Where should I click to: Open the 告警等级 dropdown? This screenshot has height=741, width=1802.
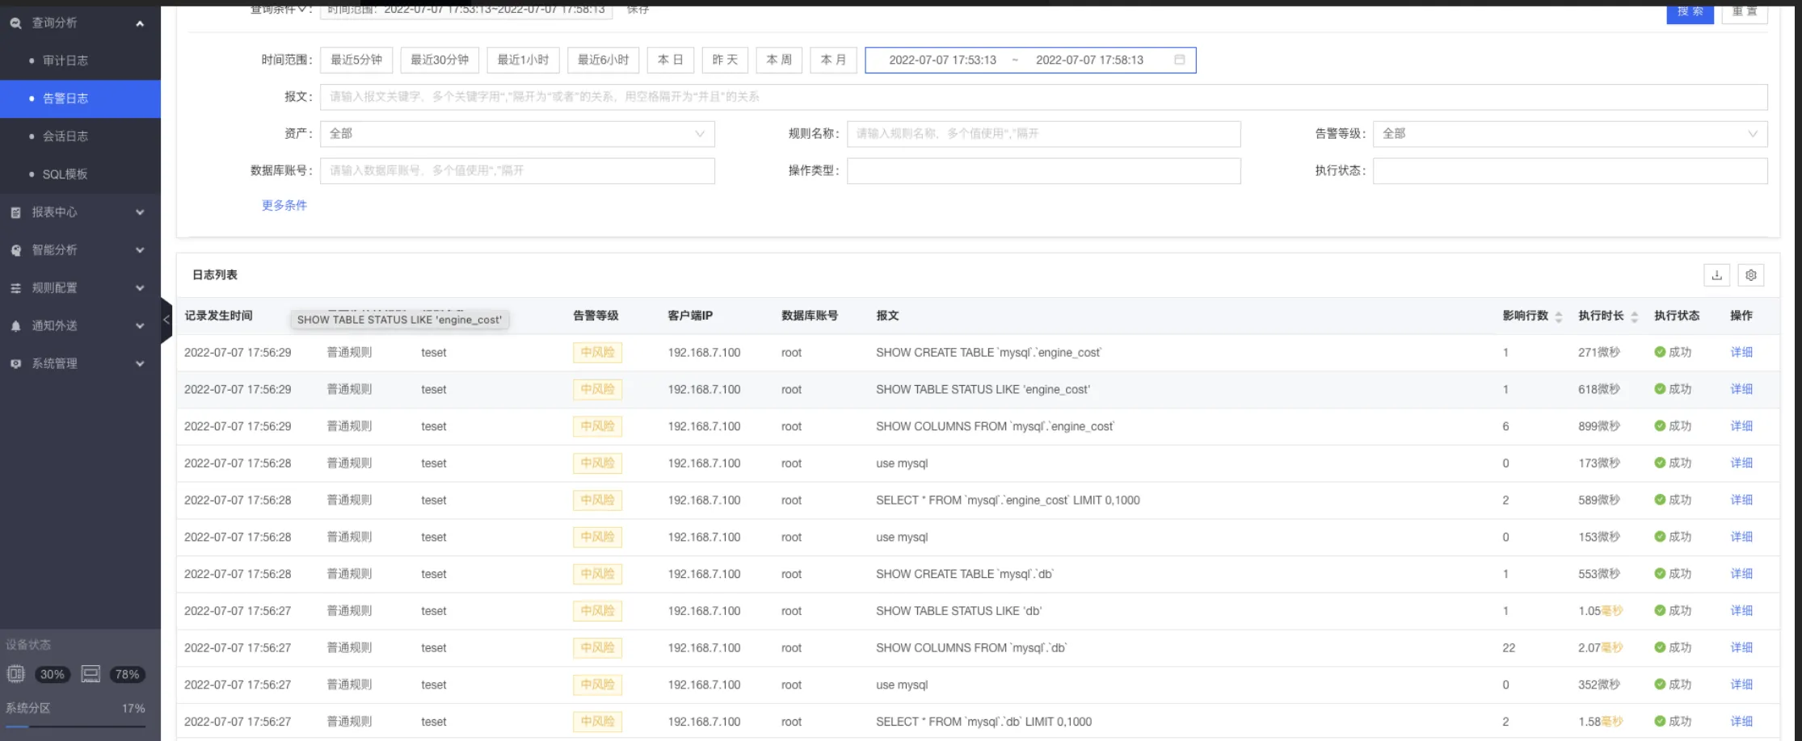(x=1569, y=134)
